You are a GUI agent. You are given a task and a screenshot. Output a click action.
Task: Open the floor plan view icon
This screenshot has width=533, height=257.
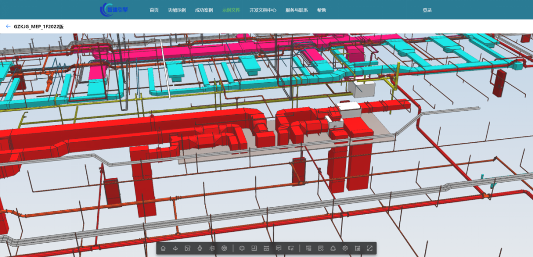[254, 248]
